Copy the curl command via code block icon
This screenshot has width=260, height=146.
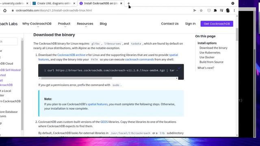click(x=180, y=68)
